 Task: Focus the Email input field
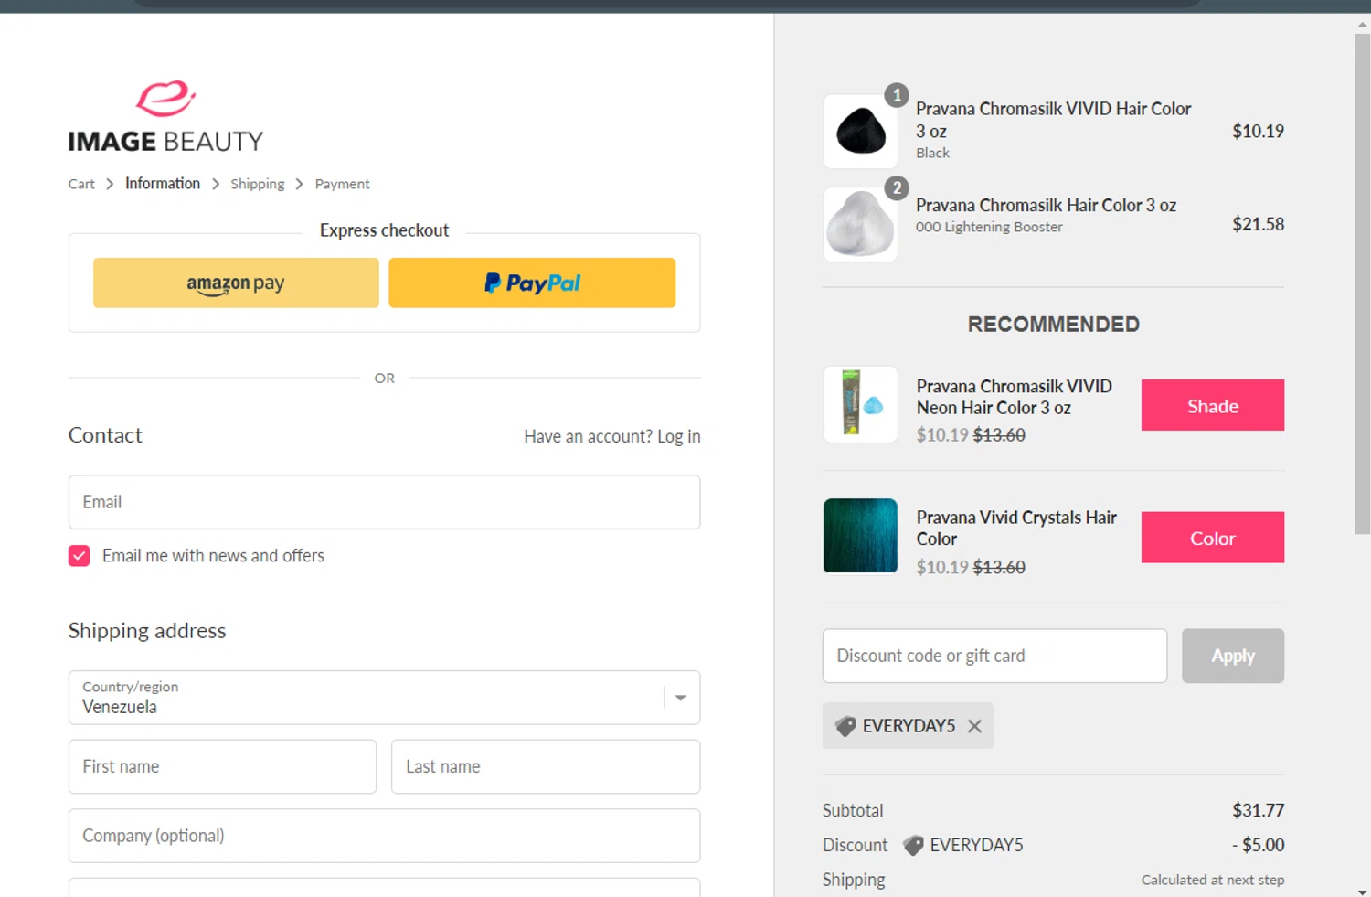pyautogui.click(x=384, y=502)
